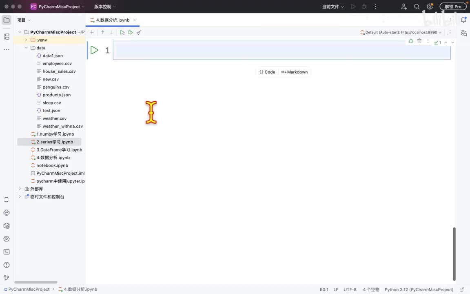Toggle read-only lock icon in status bar
Image resolution: width=470 pixels, height=294 pixels.
pyautogui.click(x=462, y=290)
